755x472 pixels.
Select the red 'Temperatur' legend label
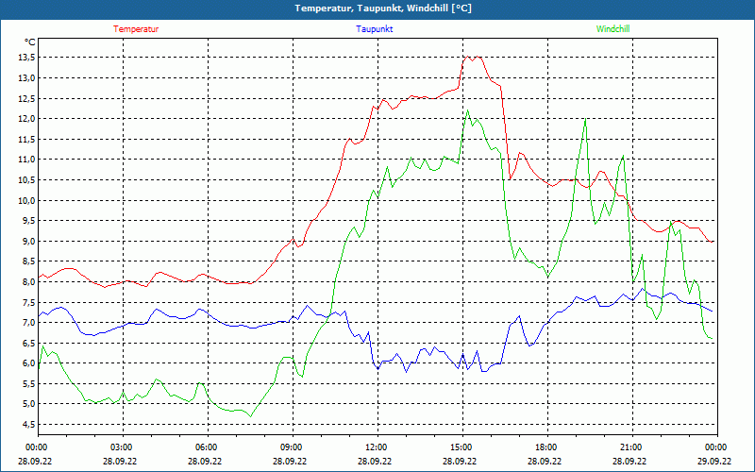136,29
